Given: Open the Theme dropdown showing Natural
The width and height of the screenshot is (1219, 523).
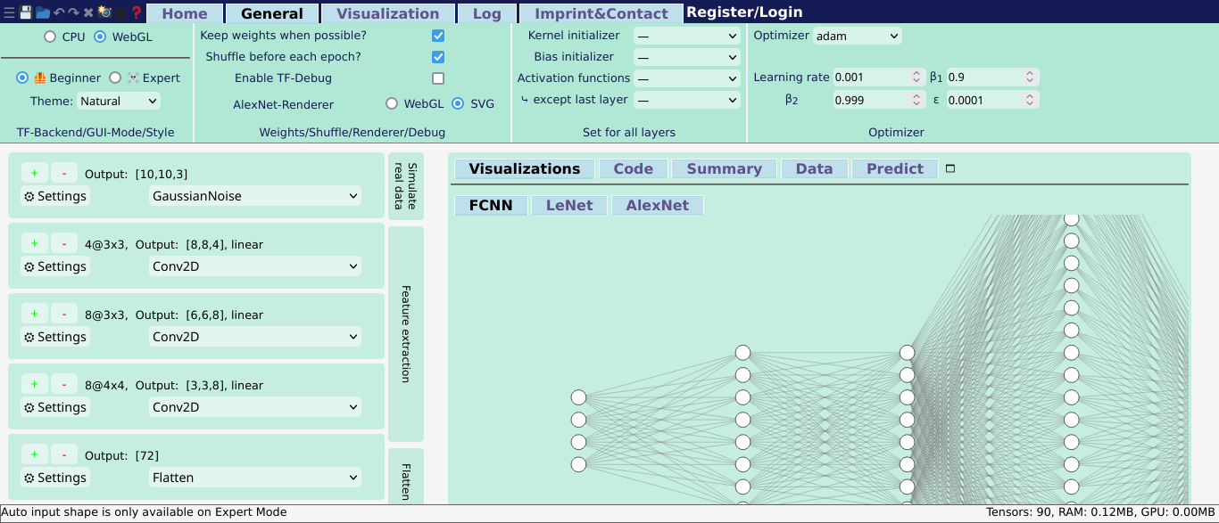Looking at the screenshot, I should [x=119, y=102].
